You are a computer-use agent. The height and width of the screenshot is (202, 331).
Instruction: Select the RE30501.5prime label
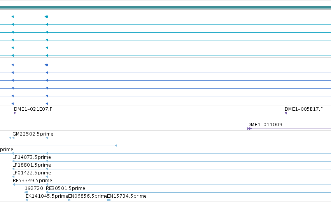[65, 188]
